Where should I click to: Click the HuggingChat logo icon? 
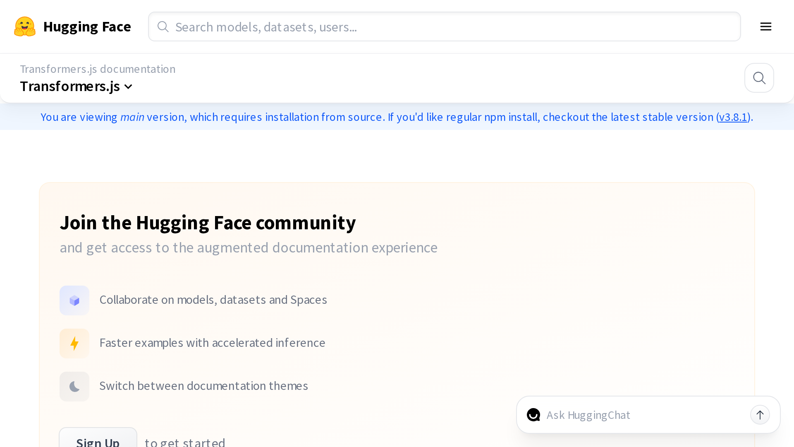533,415
